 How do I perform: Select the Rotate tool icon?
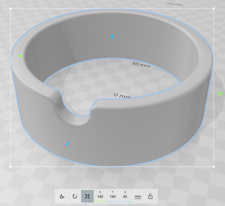pos(75,196)
